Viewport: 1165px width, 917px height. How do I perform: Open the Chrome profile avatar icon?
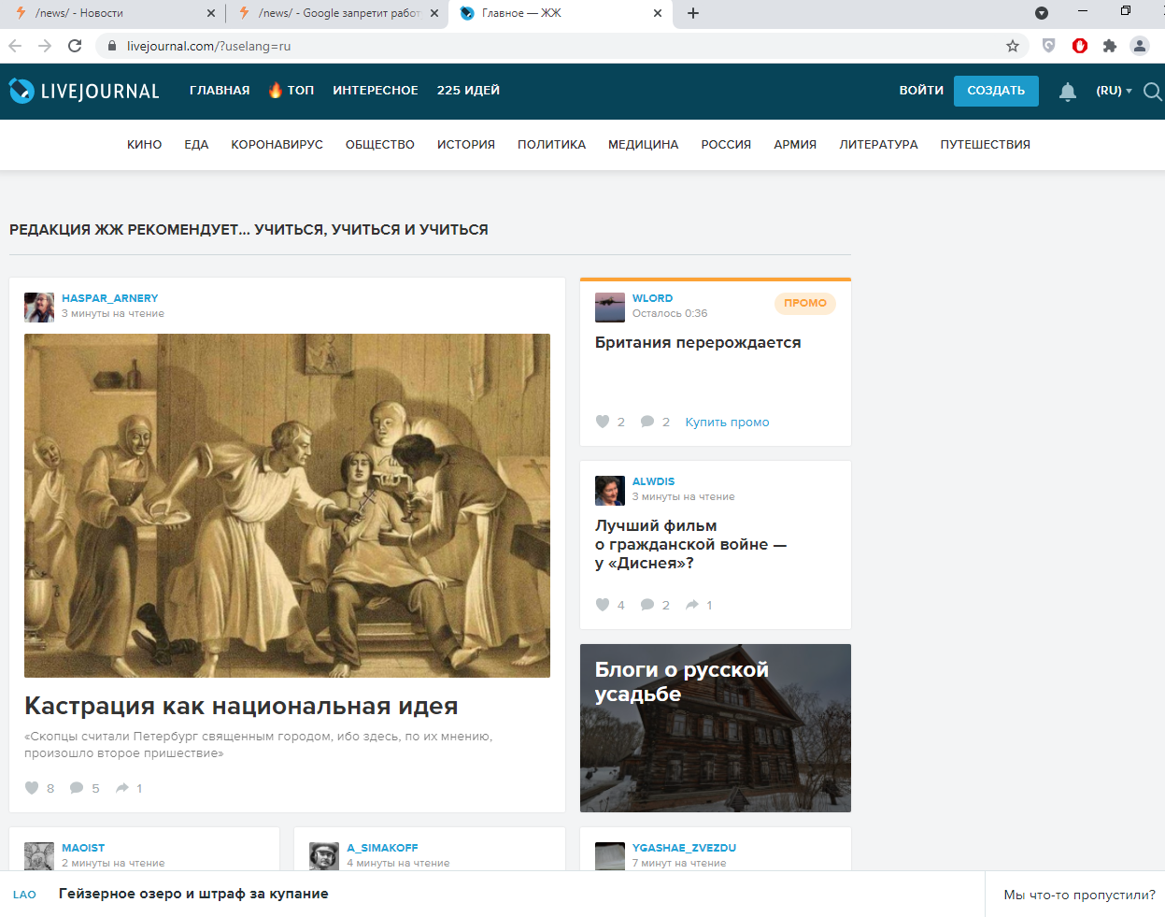(1140, 46)
